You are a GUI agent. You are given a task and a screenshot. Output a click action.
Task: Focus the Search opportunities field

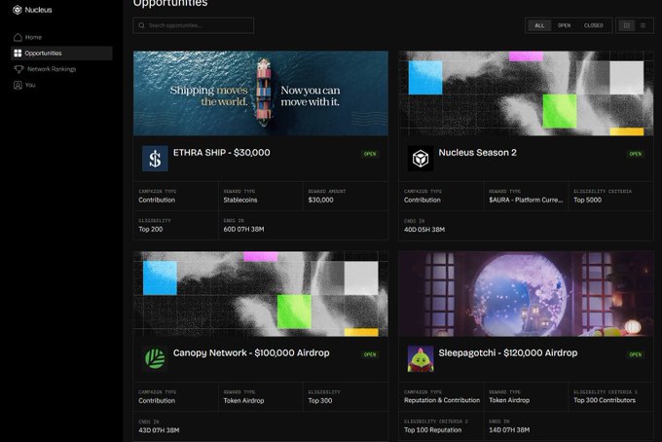tap(194, 25)
